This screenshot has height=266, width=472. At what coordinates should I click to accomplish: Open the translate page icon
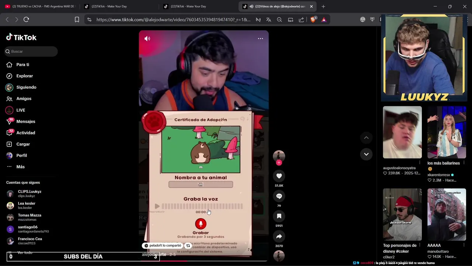(268, 20)
